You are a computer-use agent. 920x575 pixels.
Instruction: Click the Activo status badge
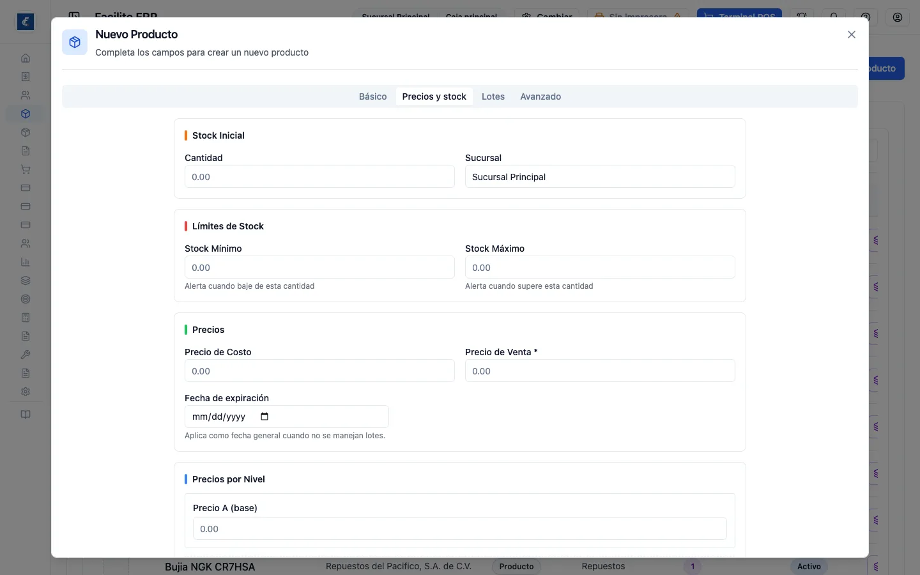[809, 567]
